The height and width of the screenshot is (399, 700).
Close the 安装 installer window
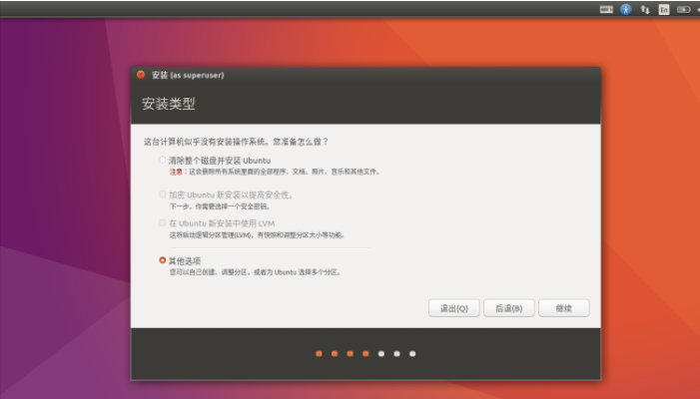point(141,75)
